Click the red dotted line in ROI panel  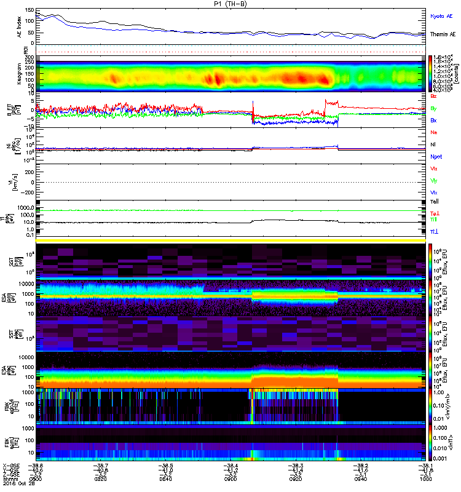[x=230, y=52]
